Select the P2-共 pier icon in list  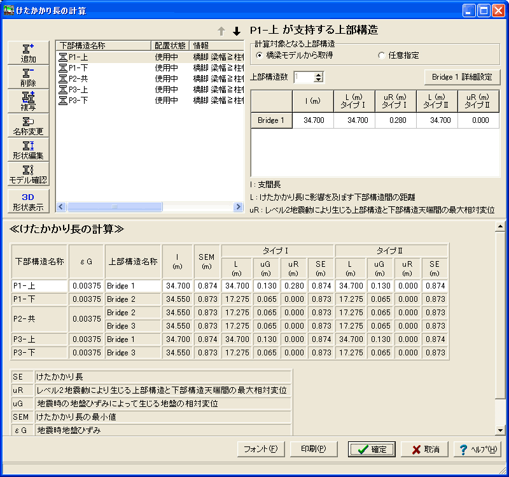[62, 78]
